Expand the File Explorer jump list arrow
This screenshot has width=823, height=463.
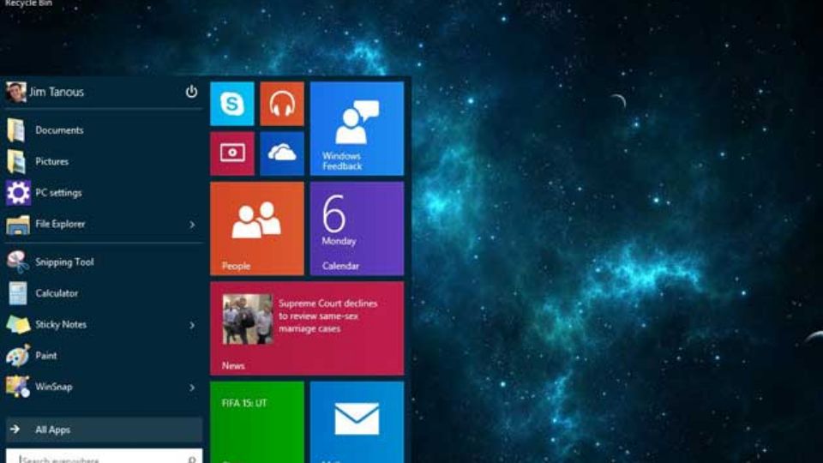pos(191,225)
